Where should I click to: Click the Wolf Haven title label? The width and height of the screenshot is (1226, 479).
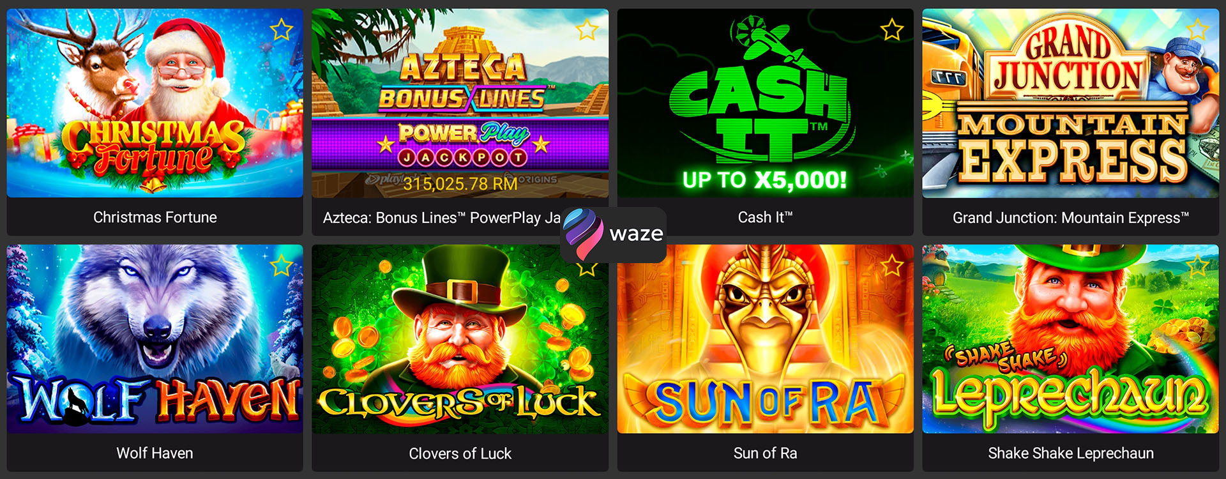(155, 453)
